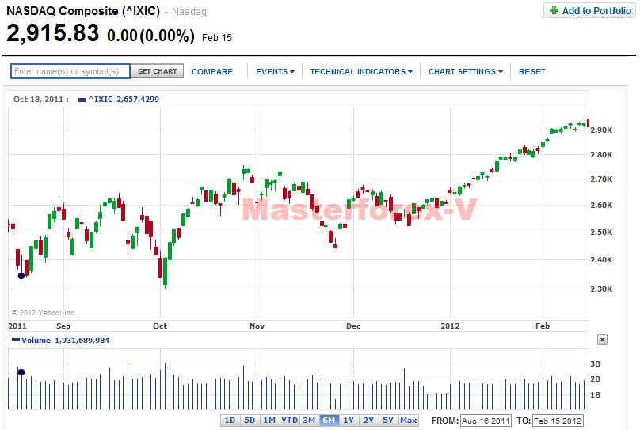Click the © 2012 Yahoo! Inc. text
This screenshot has height=430, width=640.
click(x=44, y=313)
